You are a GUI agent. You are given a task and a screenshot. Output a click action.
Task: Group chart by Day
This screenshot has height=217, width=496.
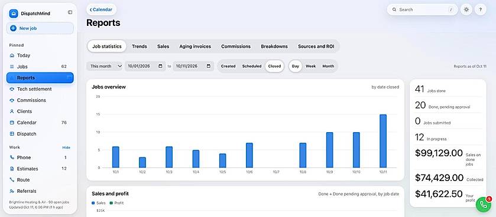click(296, 66)
